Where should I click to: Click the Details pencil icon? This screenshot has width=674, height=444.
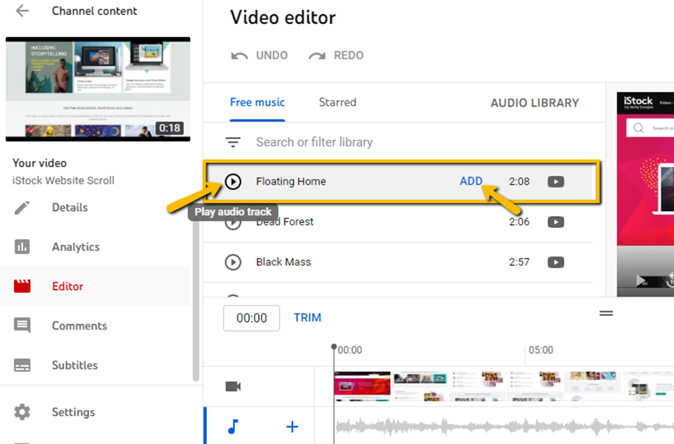click(22, 208)
